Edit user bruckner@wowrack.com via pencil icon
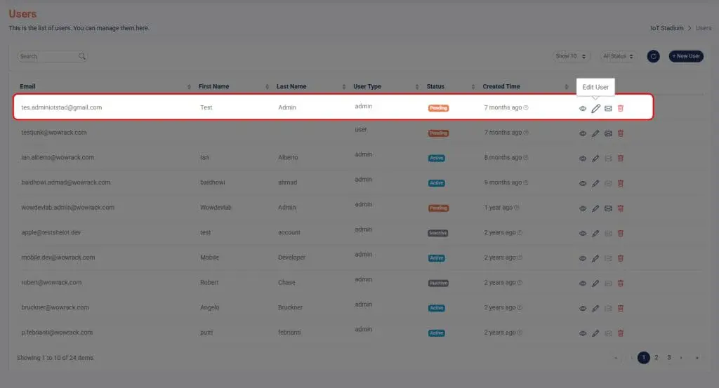This screenshot has width=719, height=388. pyautogui.click(x=595, y=309)
